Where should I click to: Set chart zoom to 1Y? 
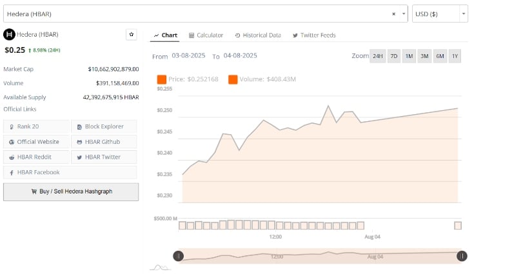click(x=455, y=56)
